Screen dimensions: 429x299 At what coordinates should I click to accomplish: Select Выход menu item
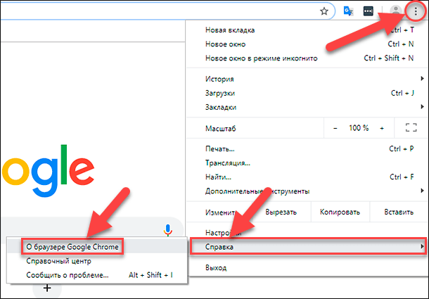click(307, 267)
